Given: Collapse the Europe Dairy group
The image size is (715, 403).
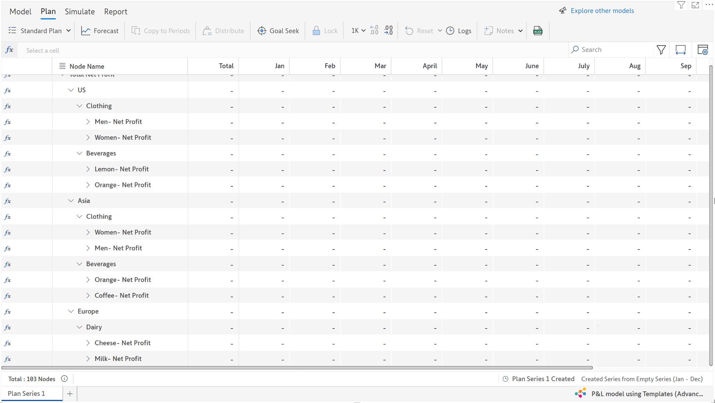Looking at the screenshot, I should (x=79, y=327).
